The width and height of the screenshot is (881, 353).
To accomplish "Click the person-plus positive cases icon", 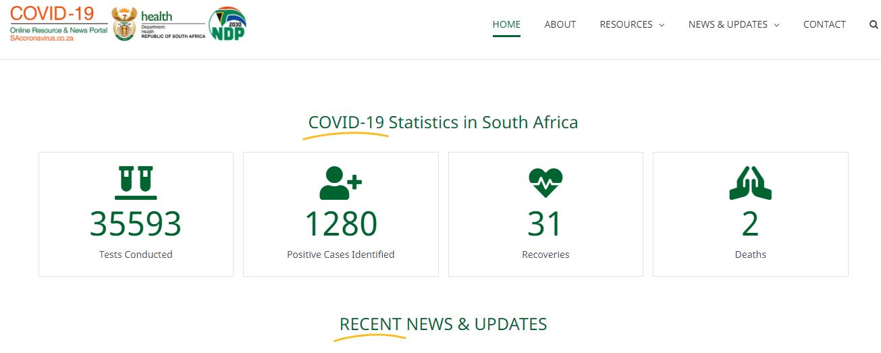I will click(x=340, y=183).
